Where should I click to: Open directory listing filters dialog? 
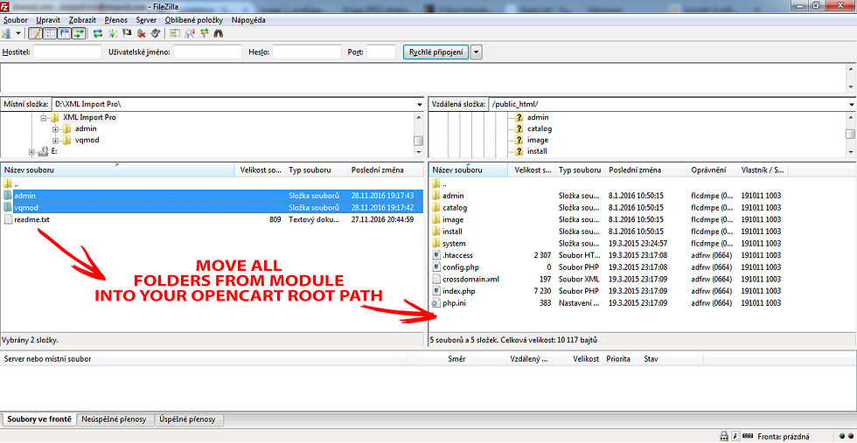coord(175,33)
